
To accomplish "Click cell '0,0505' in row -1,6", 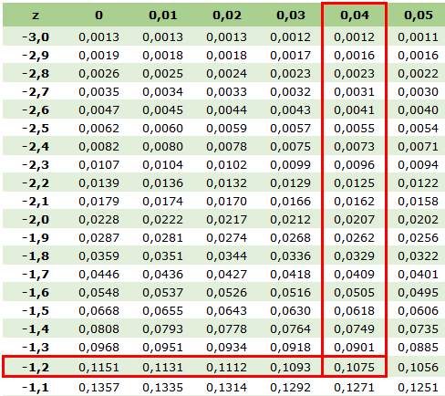I will click(355, 293).
